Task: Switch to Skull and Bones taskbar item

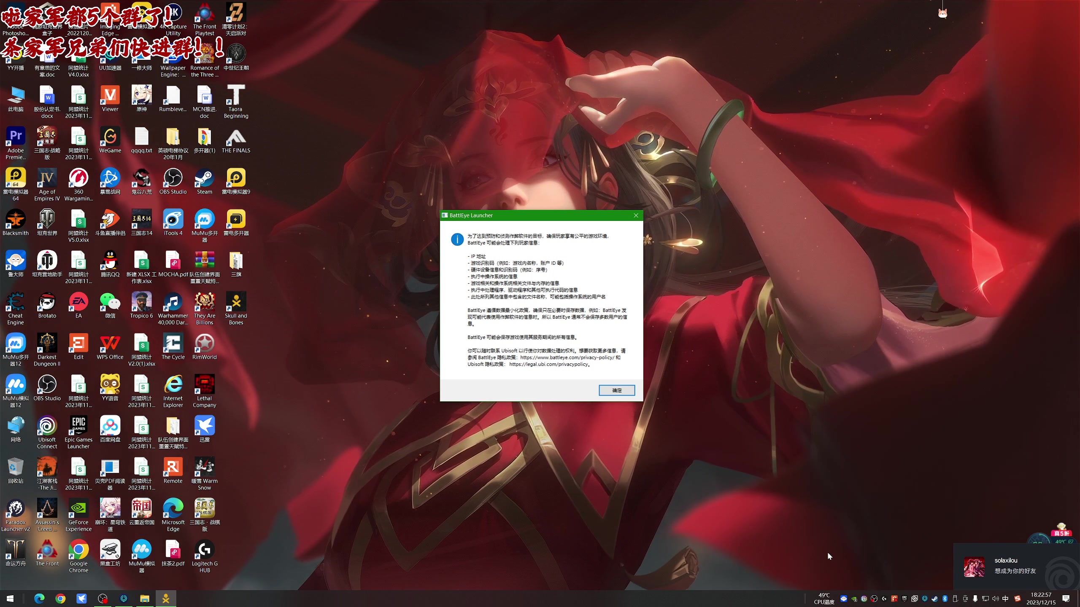Action: pyautogui.click(x=166, y=599)
